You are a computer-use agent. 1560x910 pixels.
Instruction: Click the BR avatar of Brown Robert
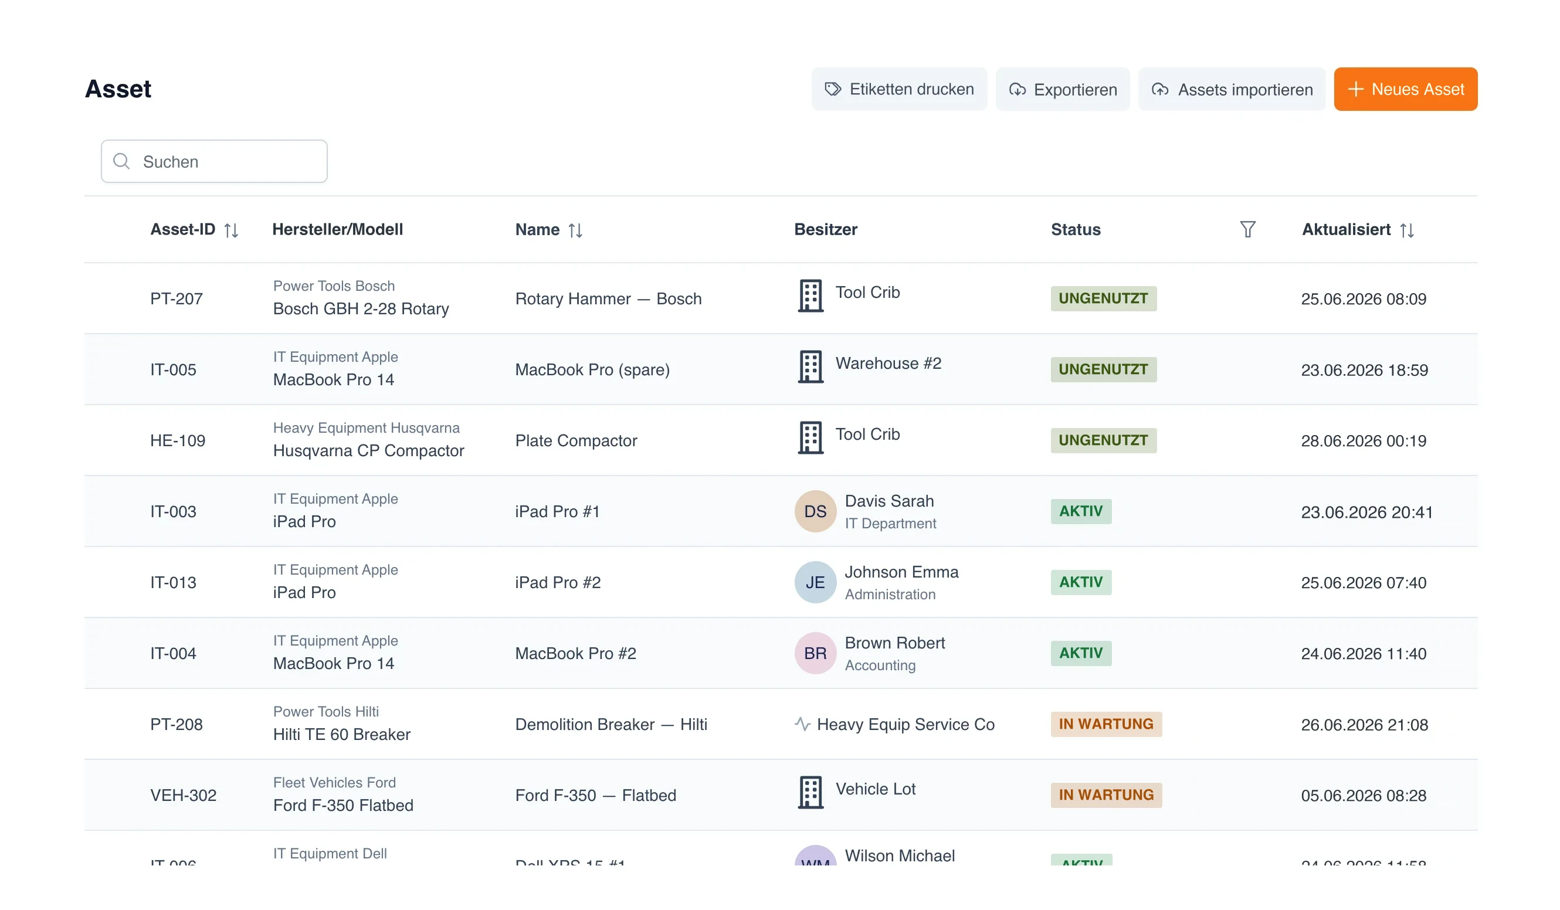[x=815, y=653]
